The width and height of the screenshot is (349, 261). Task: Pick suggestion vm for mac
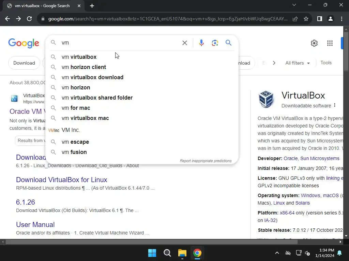142,108
